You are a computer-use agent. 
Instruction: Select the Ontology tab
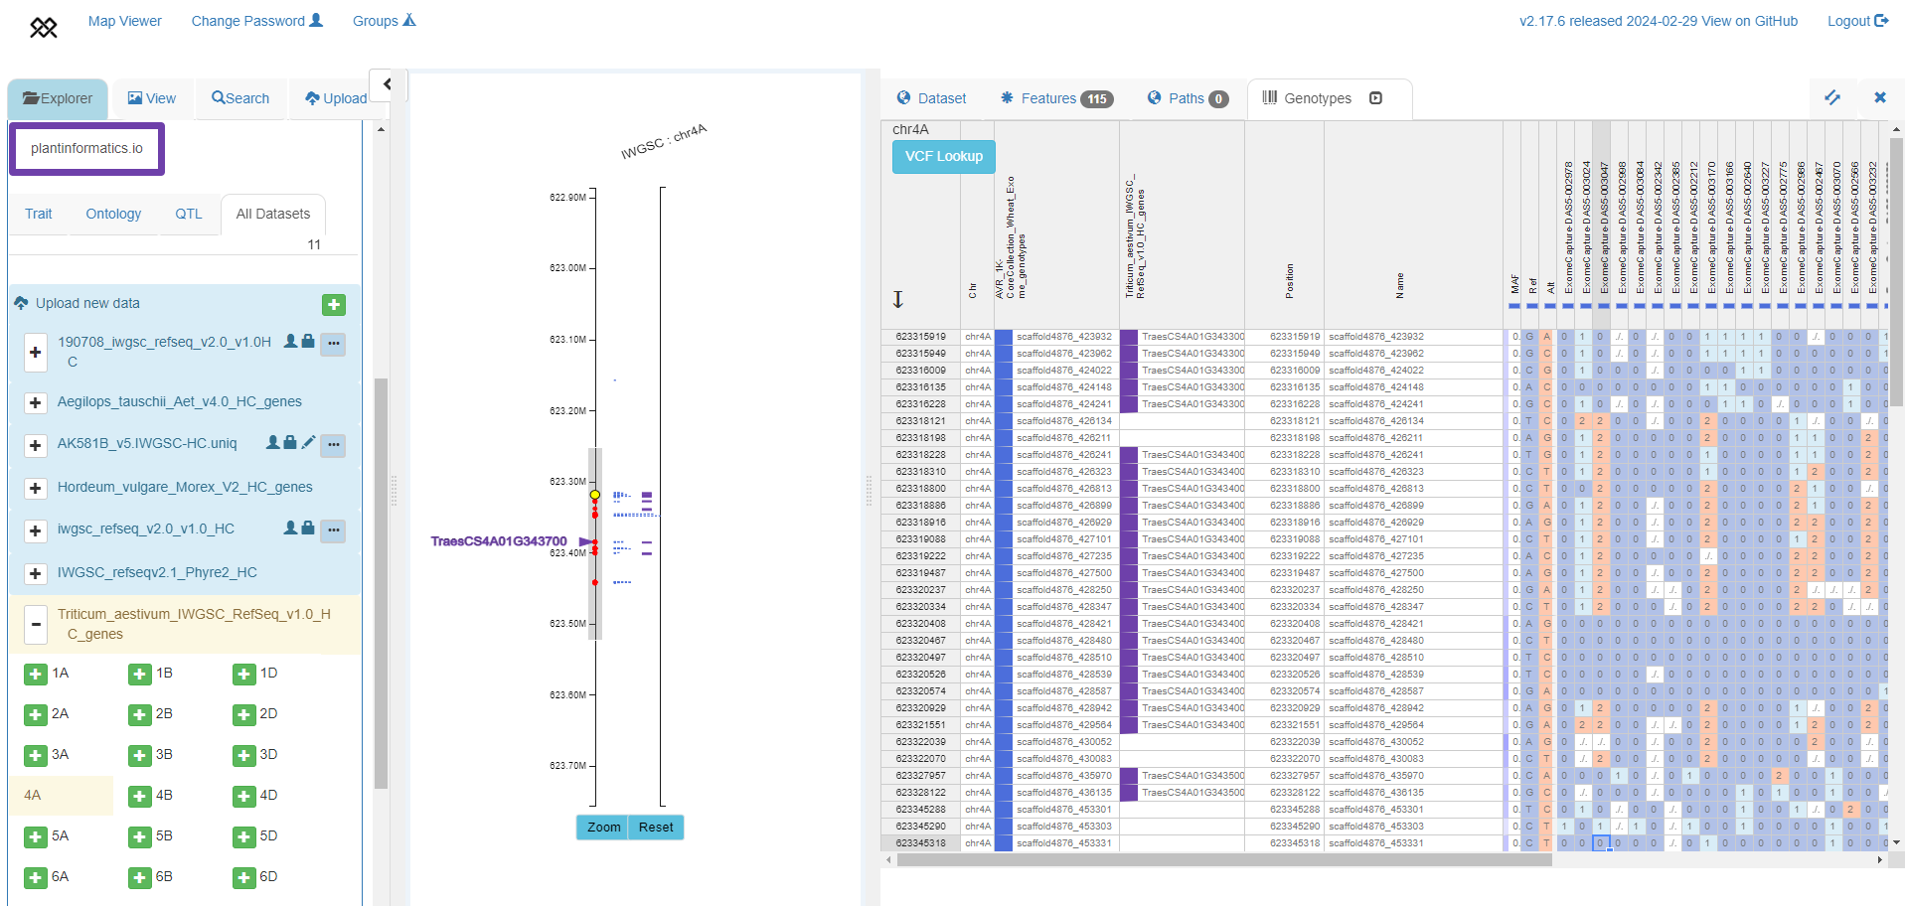pyautogui.click(x=113, y=214)
